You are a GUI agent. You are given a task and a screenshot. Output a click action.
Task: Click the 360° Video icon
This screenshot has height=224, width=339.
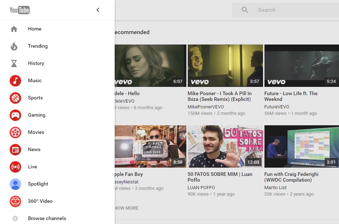tap(15, 201)
